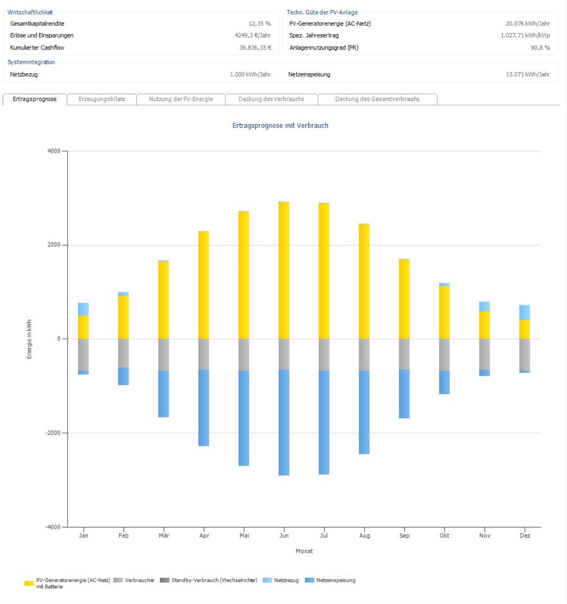This screenshot has height=604, width=567.
Task: Go to the Deckung des Verbrauchs tab
Action: click(x=271, y=99)
